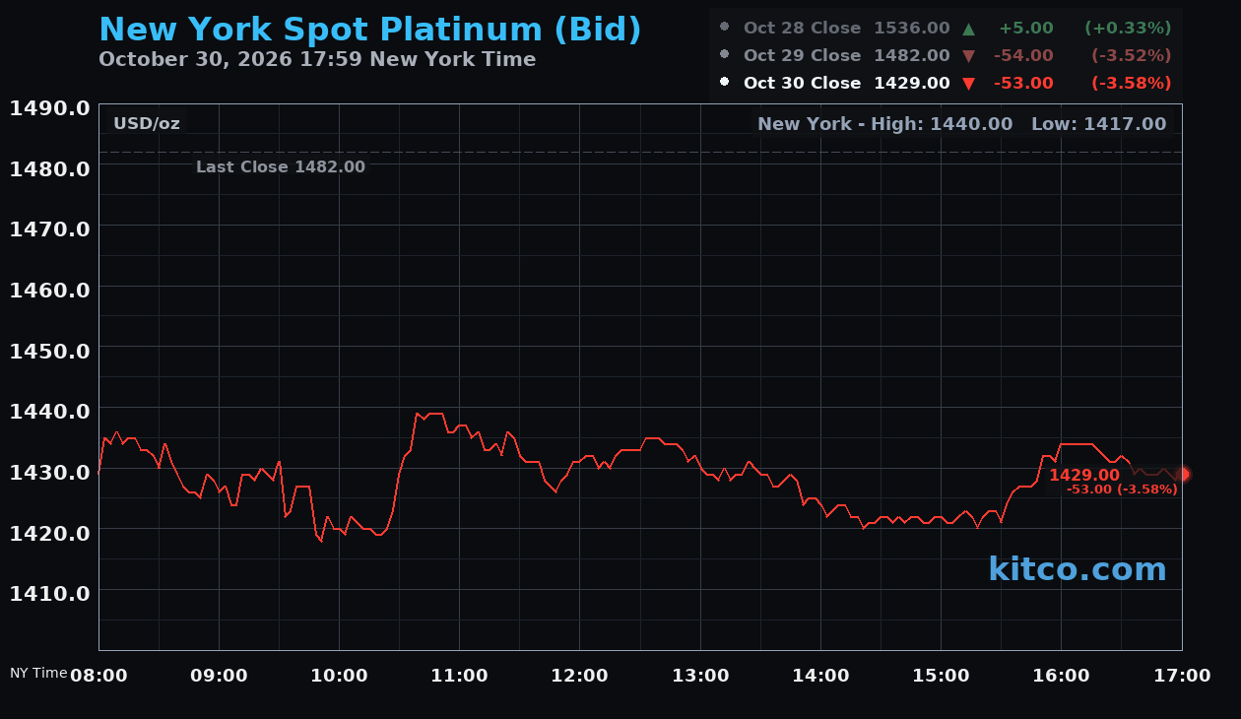Click the 1482.00 value in the legend
This screenshot has width=1241, height=719.
(912, 55)
